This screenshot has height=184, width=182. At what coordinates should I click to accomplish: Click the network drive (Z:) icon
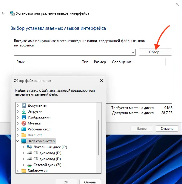pos(30,165)
